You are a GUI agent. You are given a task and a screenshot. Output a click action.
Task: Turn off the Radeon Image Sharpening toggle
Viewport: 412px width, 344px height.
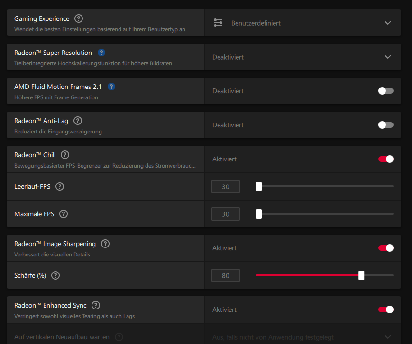pos(385,248)
